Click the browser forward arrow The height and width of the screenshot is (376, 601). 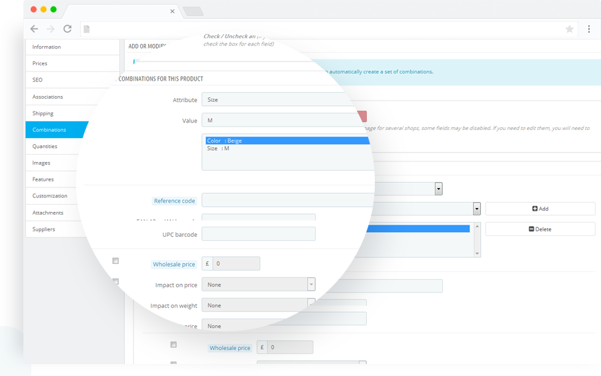pyautogui.click(x=51, y=29)
